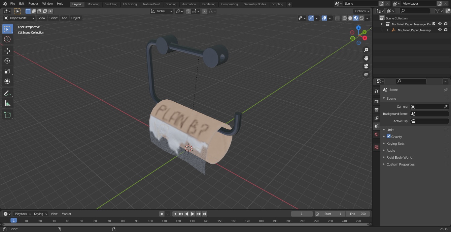Image resolution: width=451 pixels, height=232 pixels.
Task: Open the View Layer properties tab
Action: tap(376, 118)
